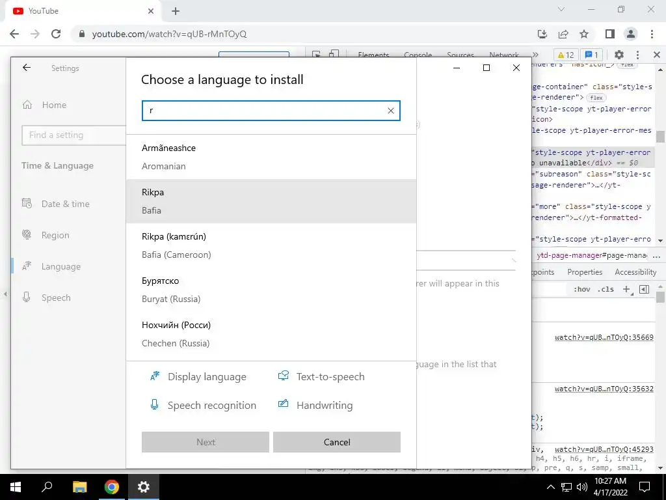Go forward in Chrome browser
The width and height of the screenshot is (666, 500).
[35, 34]
